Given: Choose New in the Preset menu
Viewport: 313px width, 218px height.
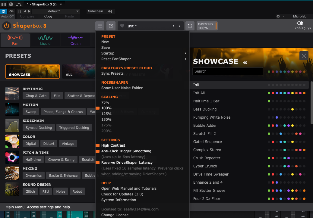Looking at the screenshot, I should click(x=105, y=42).
